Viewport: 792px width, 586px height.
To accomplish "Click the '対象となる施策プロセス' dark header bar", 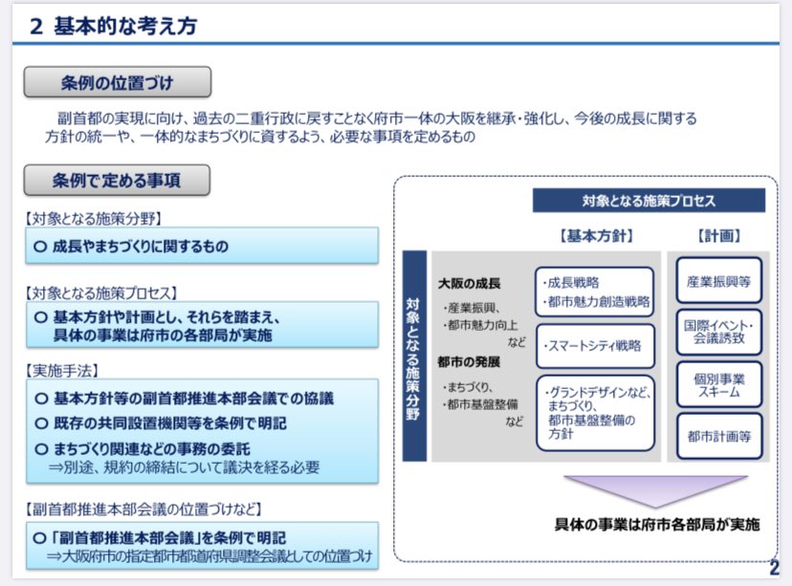I will (649, 201).
